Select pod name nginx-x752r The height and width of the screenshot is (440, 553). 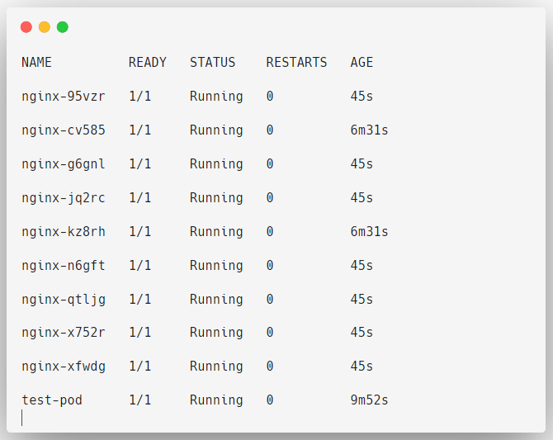pos(64,333)
